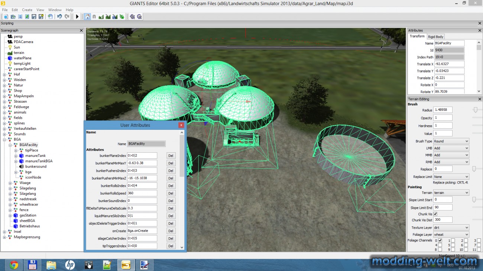
Task: Open the Texture Layer dropdown
Action: (x=451, y=228)
